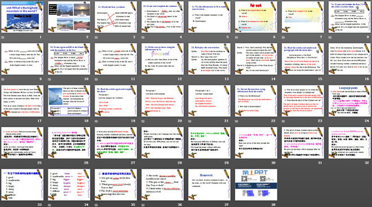Select slide 38 with 1PPT logo
The image size is (372, 207).
256,184
